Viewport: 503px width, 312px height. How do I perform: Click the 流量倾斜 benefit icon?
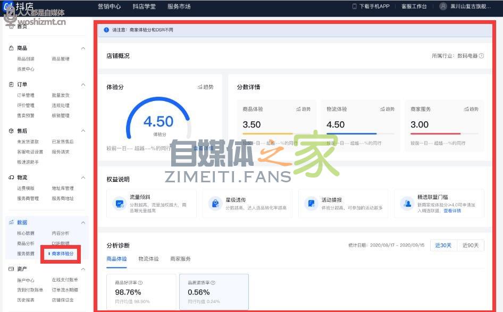[120, 204]
